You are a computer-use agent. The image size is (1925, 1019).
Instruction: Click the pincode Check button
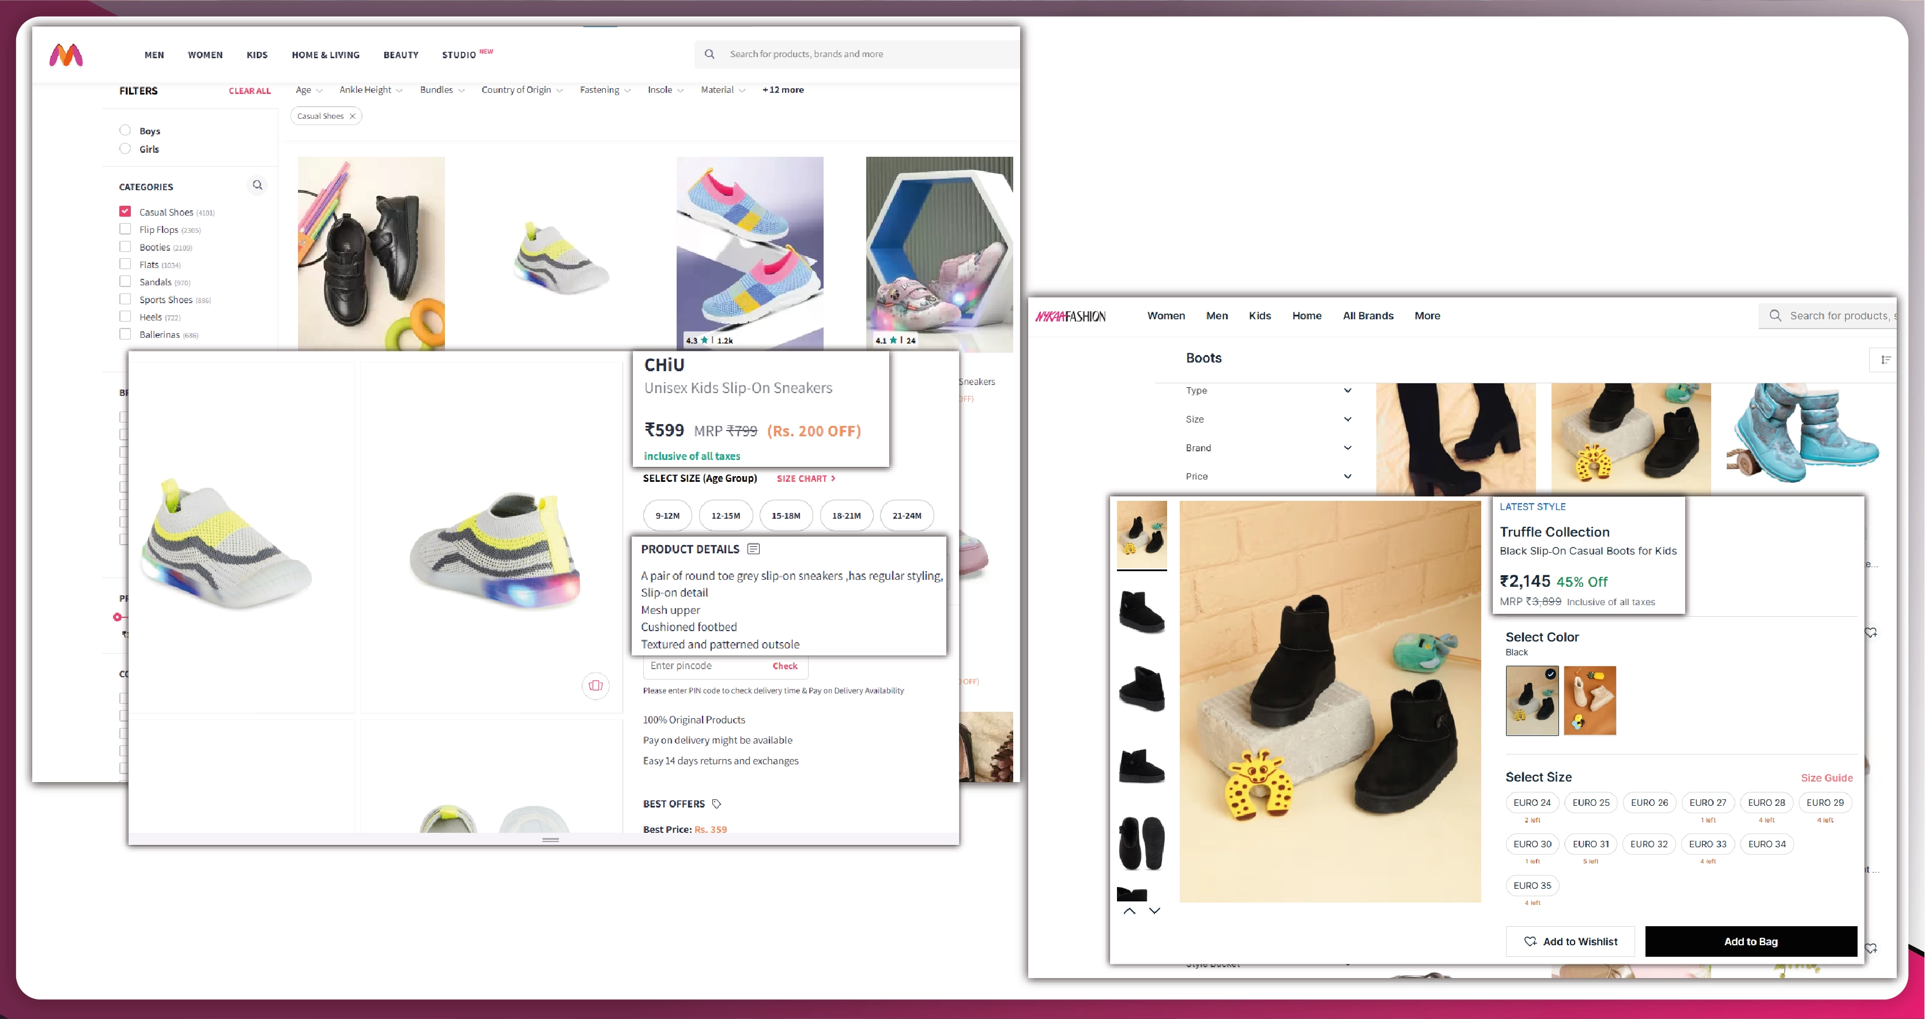click(x=784, y=666)
